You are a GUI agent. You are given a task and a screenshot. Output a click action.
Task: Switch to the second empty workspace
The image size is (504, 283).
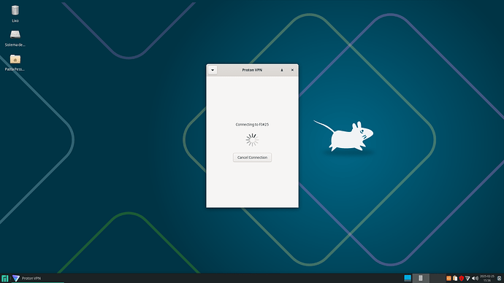coord(438,278)
